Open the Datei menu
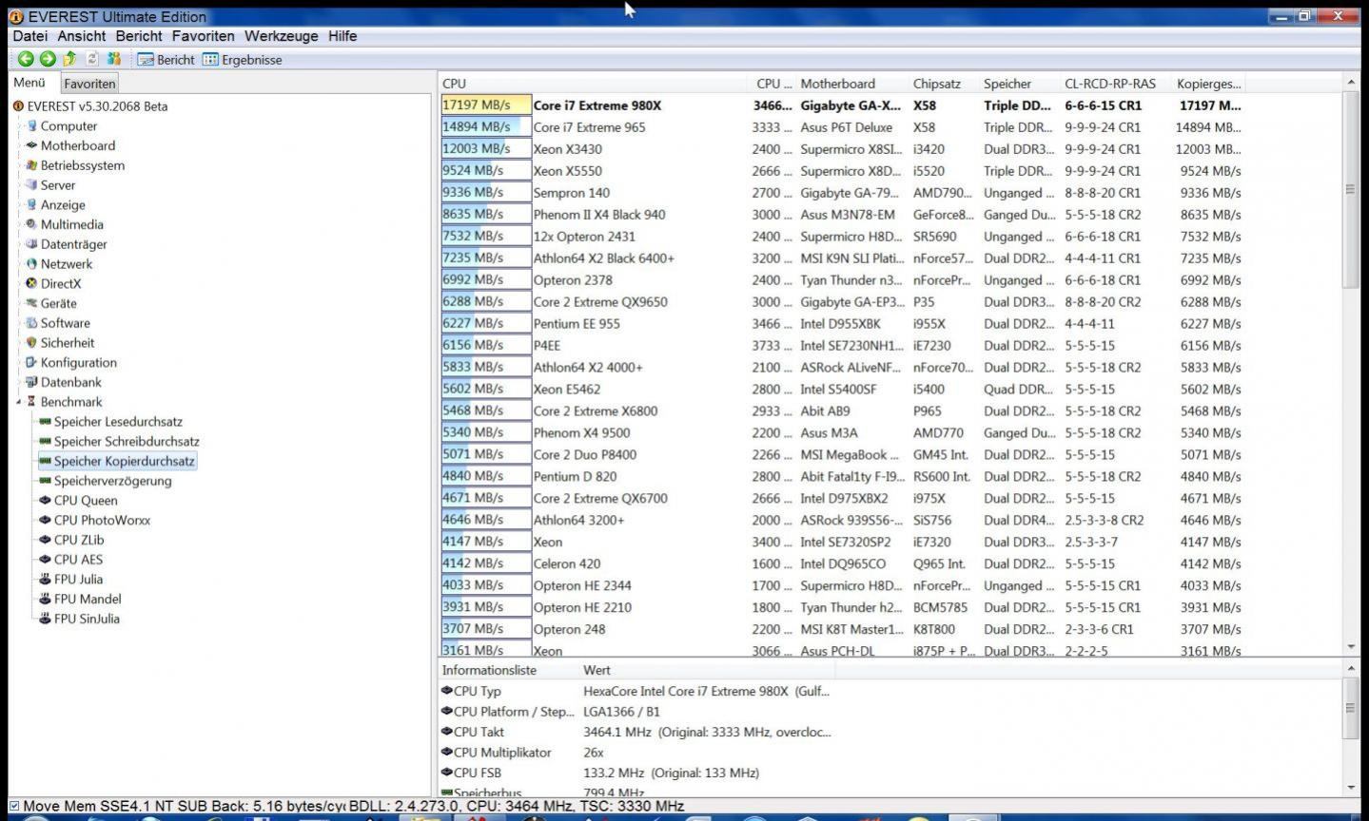Screen dimensions: 1369x821 point(30,36)
